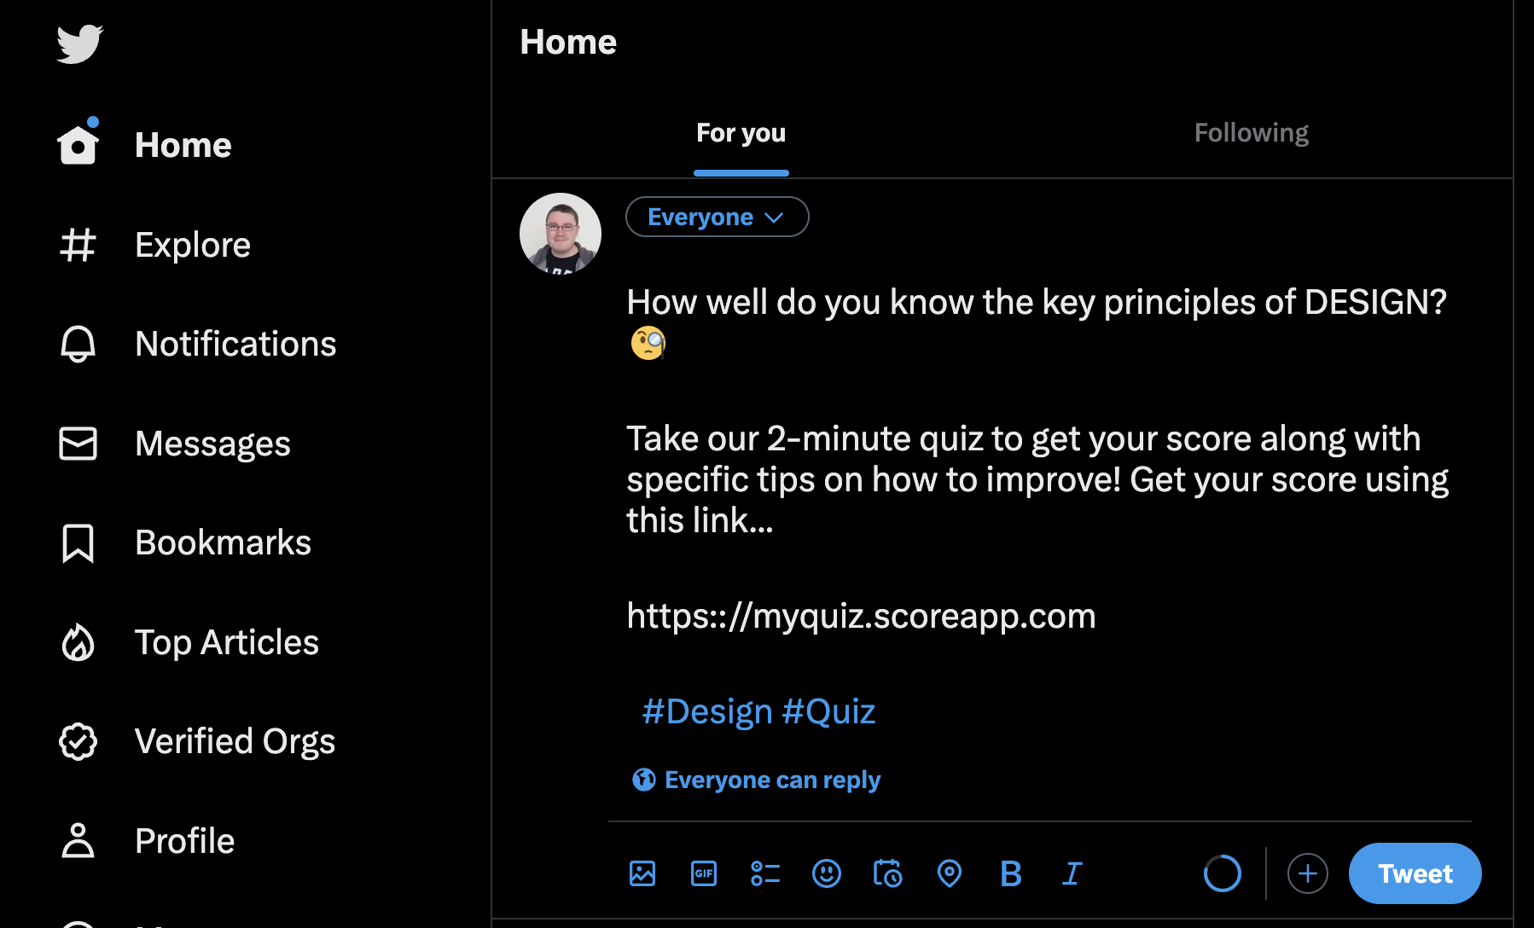Switch to the Following tab
The width and height of the screenshot is (1534, 928).
click(1251, 133)
